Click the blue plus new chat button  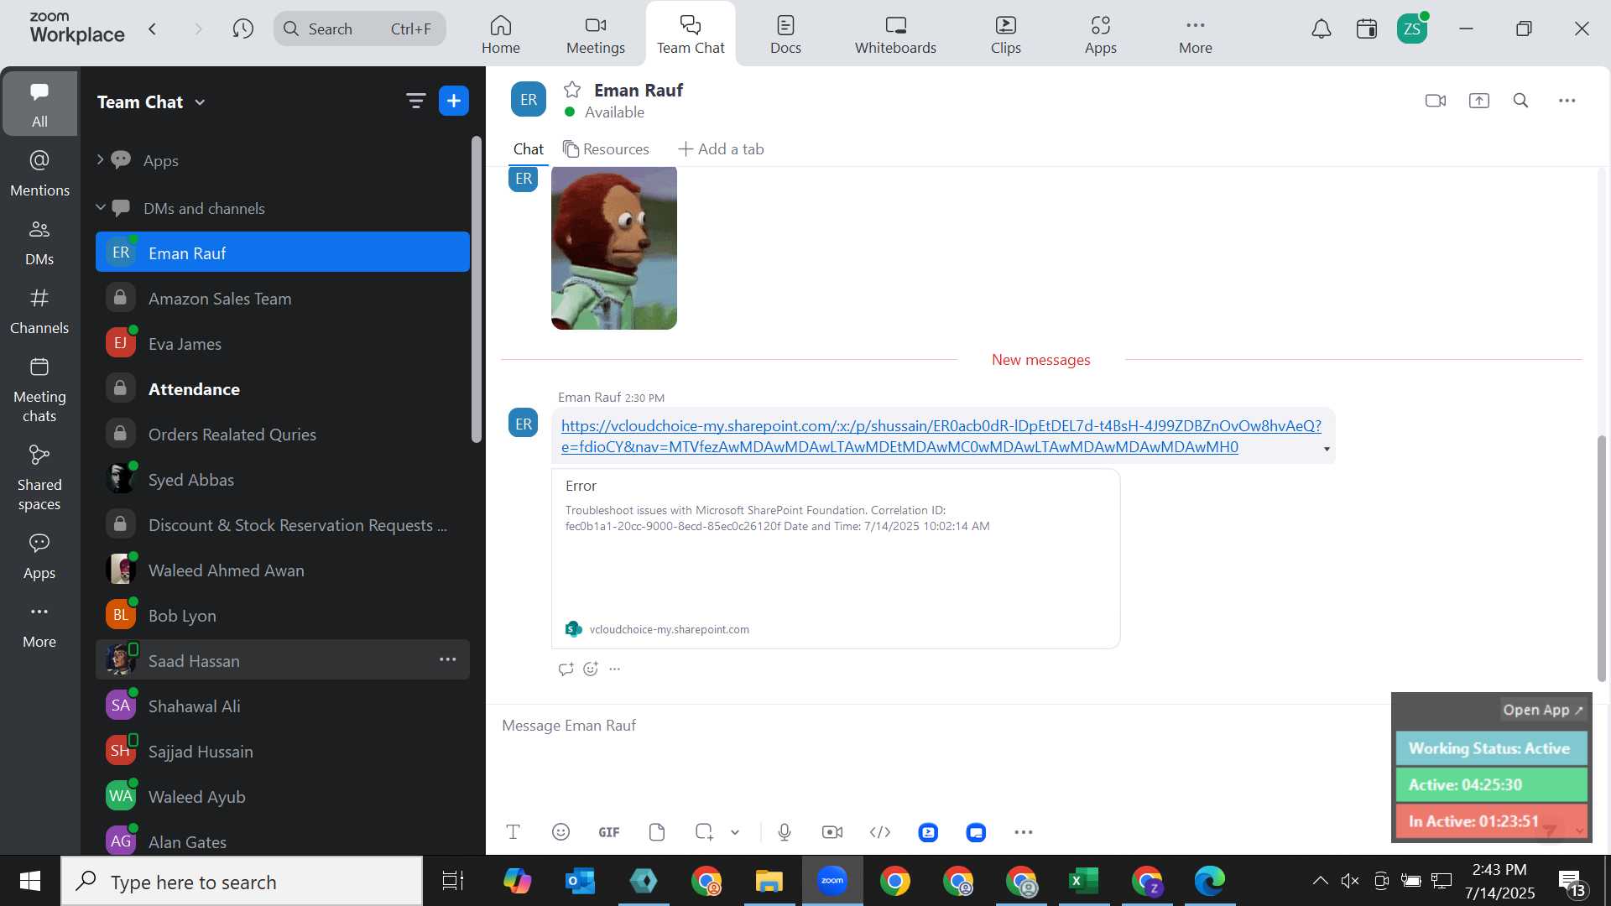[454, 102]
